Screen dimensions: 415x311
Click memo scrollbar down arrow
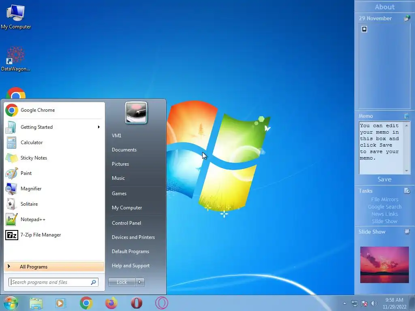(407, 171)
